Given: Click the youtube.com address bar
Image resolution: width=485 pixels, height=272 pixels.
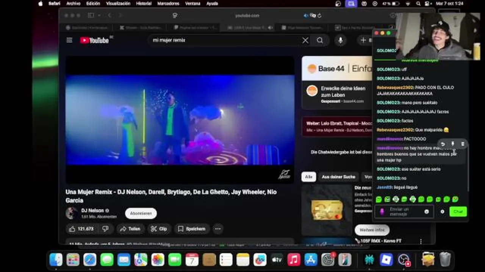Looking at the screenshot, I should coord(247,15).
